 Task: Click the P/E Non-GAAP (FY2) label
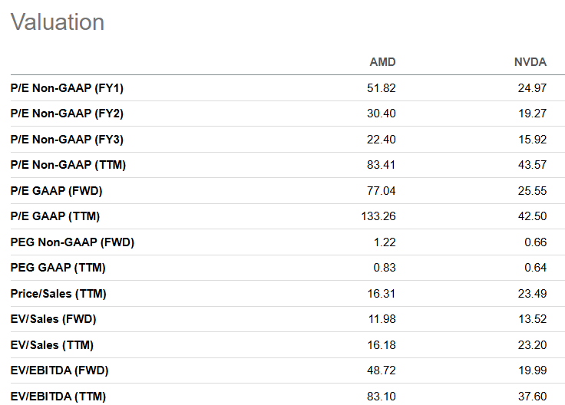click(67, 114)
